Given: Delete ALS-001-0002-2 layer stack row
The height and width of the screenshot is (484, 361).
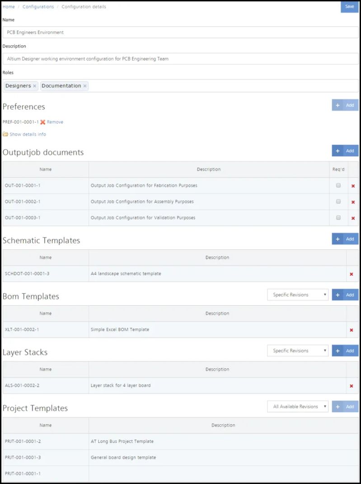Looking at the screenshot, I should 352,386.
